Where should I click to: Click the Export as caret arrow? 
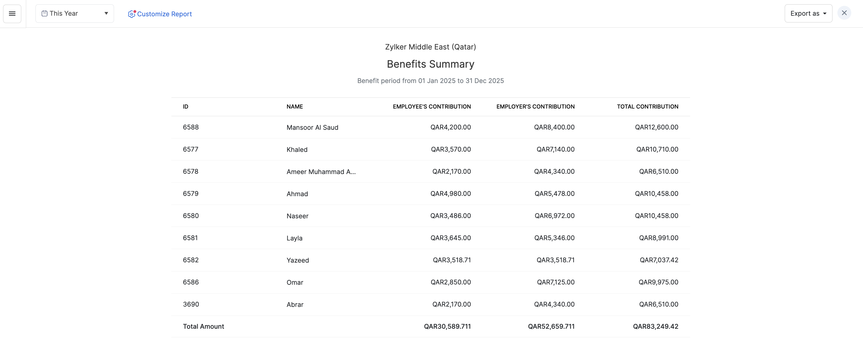click(825, 14)
